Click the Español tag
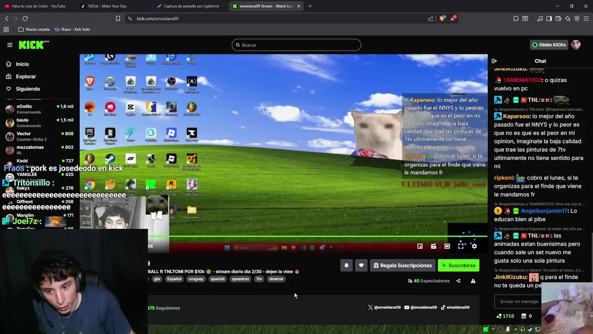This screenshot has width=593, height=334. point(174,279)
